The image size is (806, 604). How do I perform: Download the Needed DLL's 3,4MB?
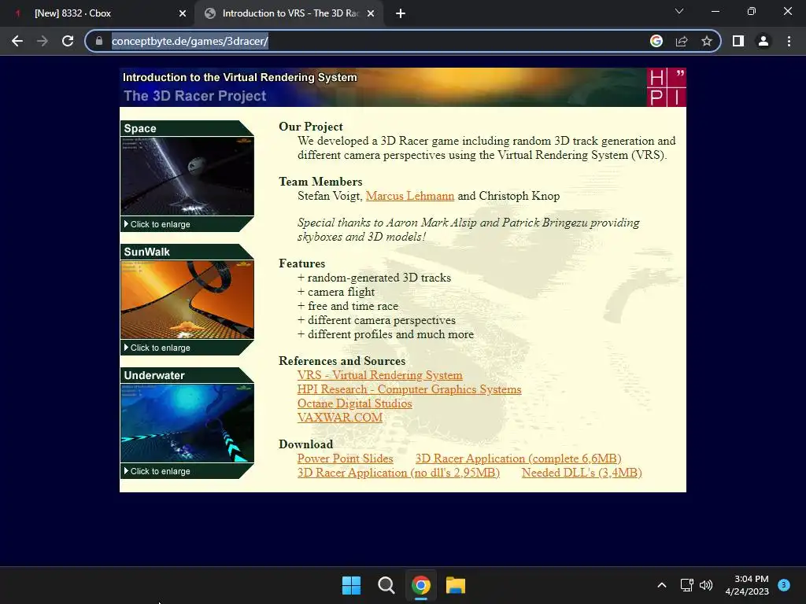click(582, 473)
